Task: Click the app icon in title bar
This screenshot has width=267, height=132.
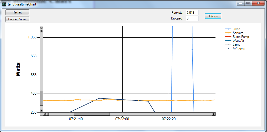Action: click(x=4, y=4)
